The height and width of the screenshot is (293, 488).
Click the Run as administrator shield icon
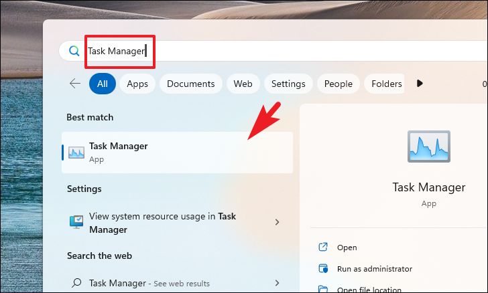[323, 268]
